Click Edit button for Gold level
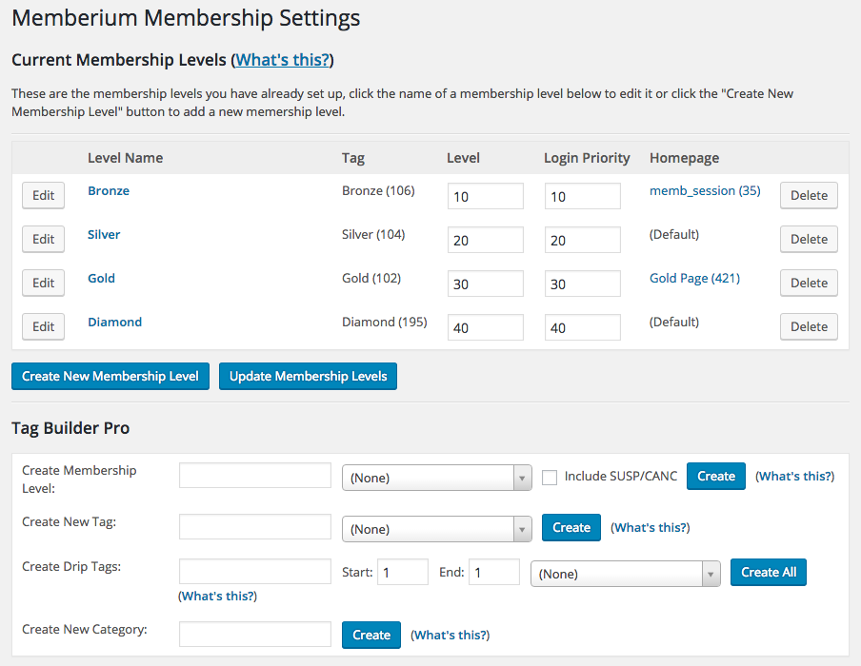This screenshot has height=666, width=861. [44, 284]
